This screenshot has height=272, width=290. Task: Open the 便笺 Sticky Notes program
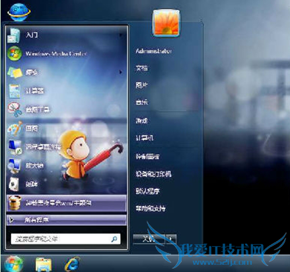[66, 72]
